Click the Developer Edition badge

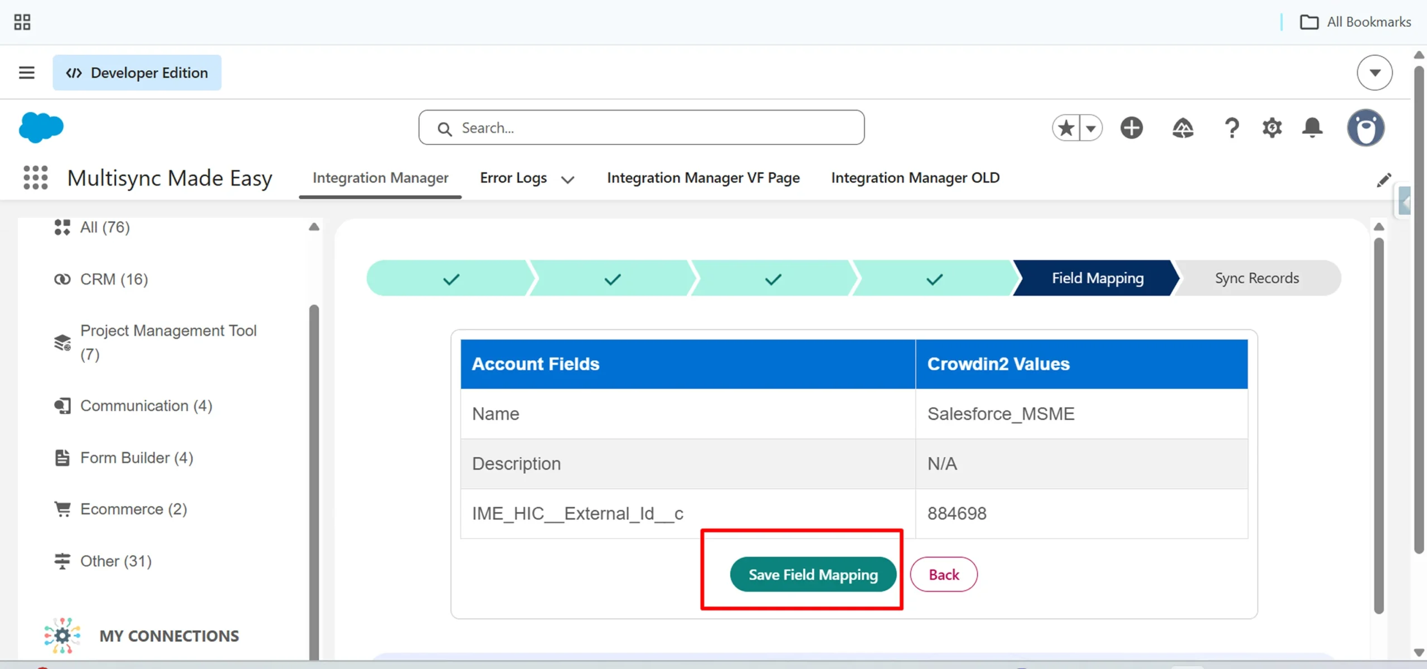[137, 72]
